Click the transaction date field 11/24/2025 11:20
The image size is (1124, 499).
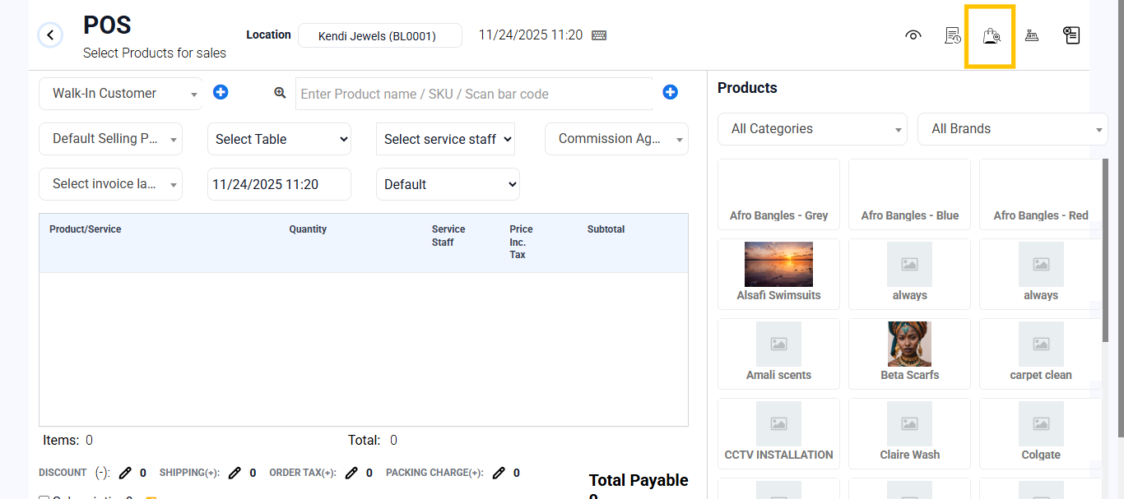(279, 184)
